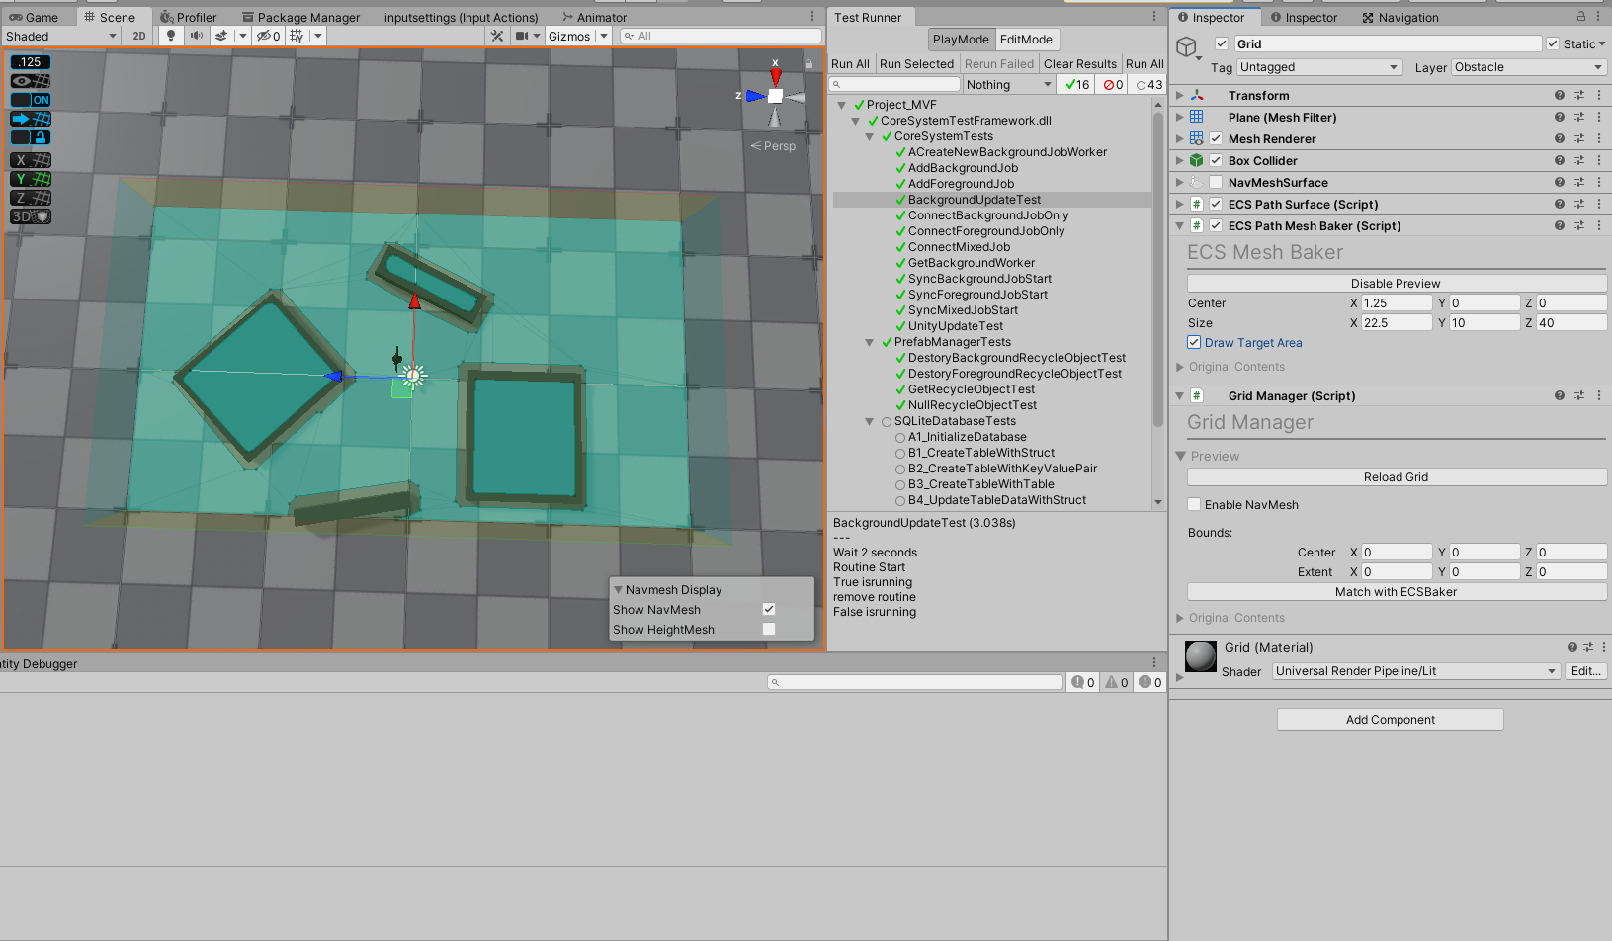Toggle the scene grid icon
The image size is (1612, 941).
click(297, 36)
